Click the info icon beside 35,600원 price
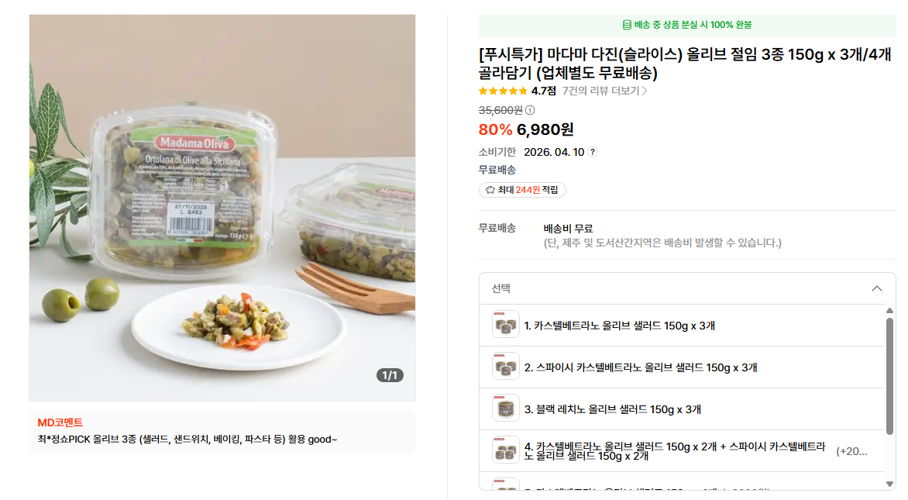 [x=530, y=110]
